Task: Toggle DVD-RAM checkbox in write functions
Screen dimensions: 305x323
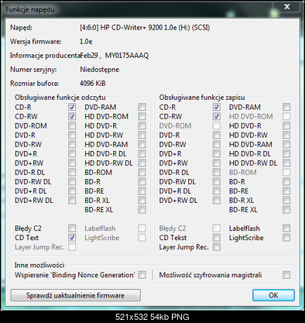Action: point(286,107)
